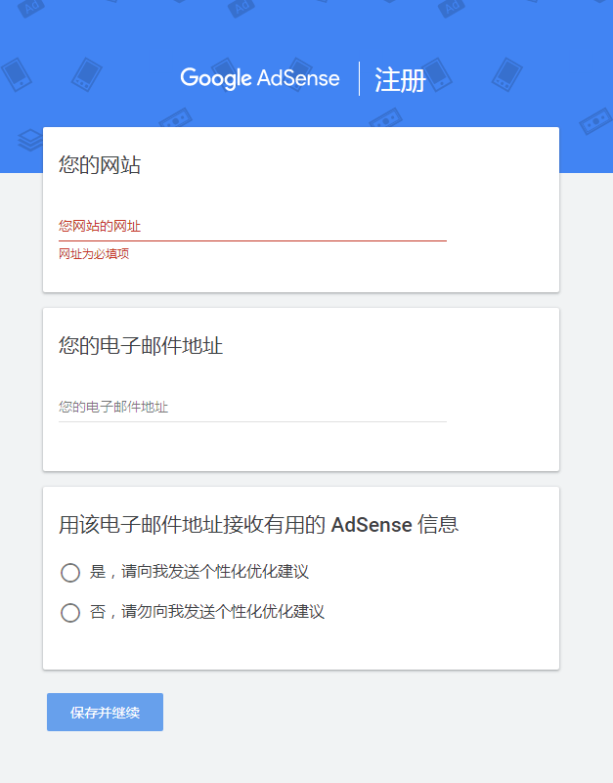Screen dimensions: 613x783
Task: Focus the 您网站的网址 input field
Action: coord(252,227)
